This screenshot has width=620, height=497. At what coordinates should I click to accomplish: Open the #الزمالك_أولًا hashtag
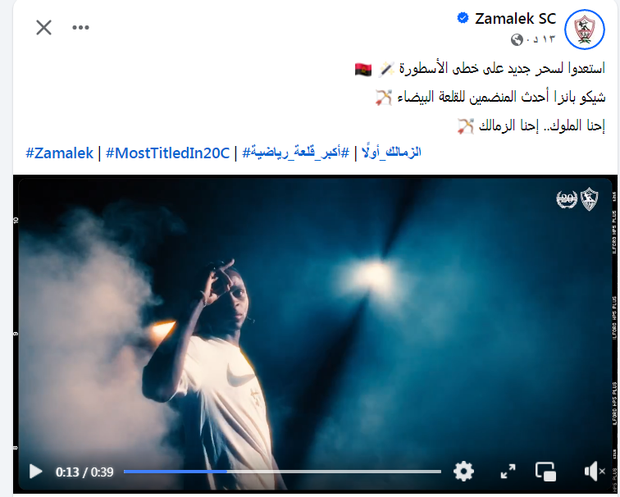coord(391,153)
